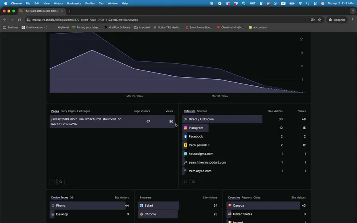This screenshot has height=223, width=357.
Task: Click the eye-slash tracking icon in address bar
Action: (313, 20)
